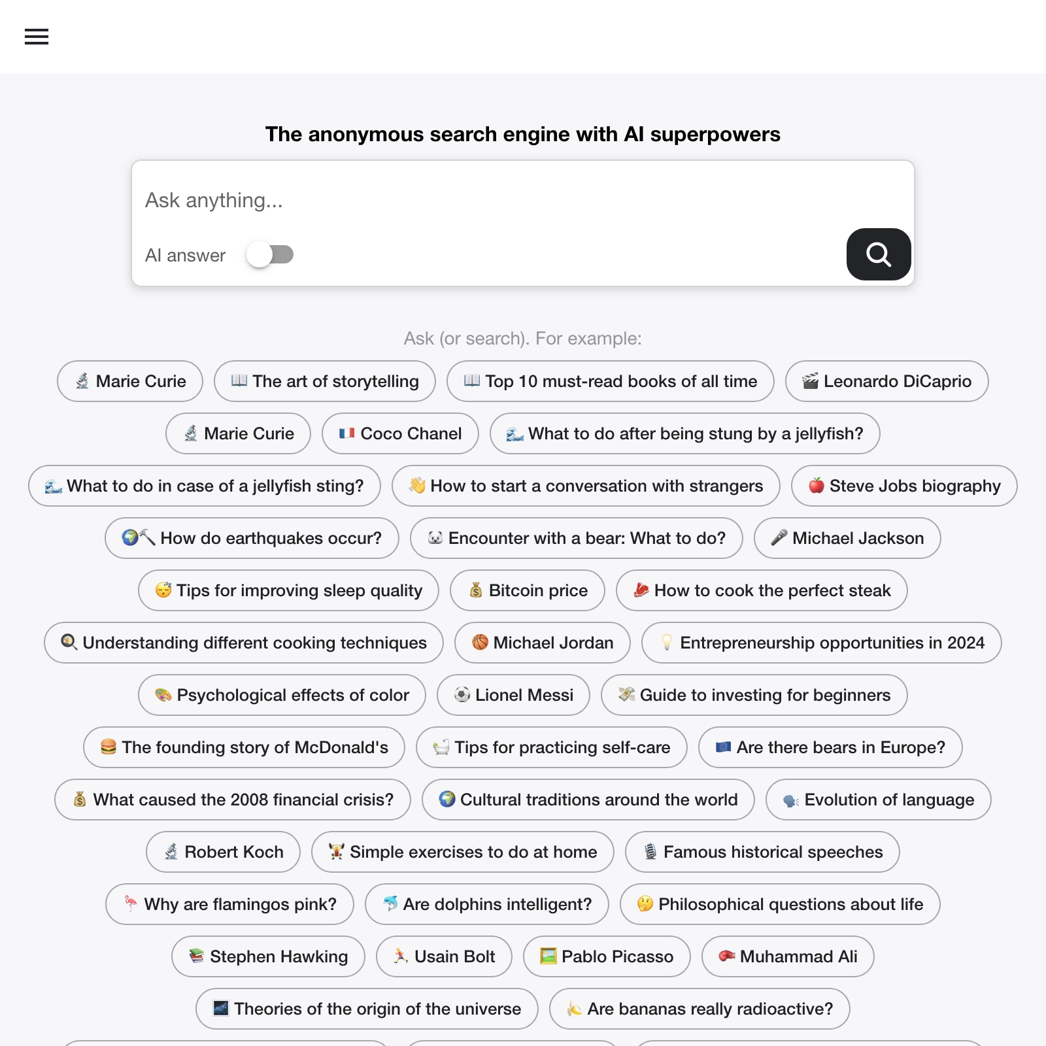Screen dimensions: 1046x1046
Task: Click the basketball icon next to Michael Jordan
Action: click(480, 643)
